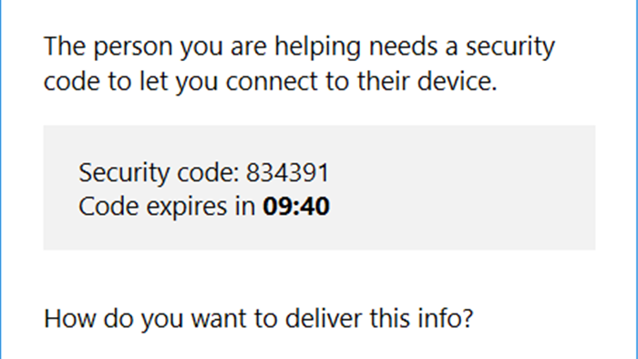
Task: Click the word 'security' in the first line
Action: [510, 46]
